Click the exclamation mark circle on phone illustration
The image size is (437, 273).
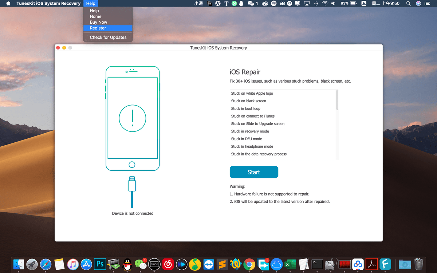[x=133, y=118]
